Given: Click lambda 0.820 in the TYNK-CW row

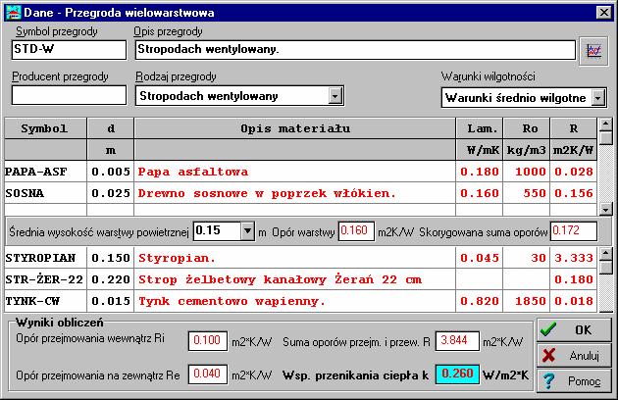Looking at the screenshot, I should pos(480,301).
